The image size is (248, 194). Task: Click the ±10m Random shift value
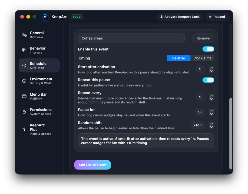198,125
